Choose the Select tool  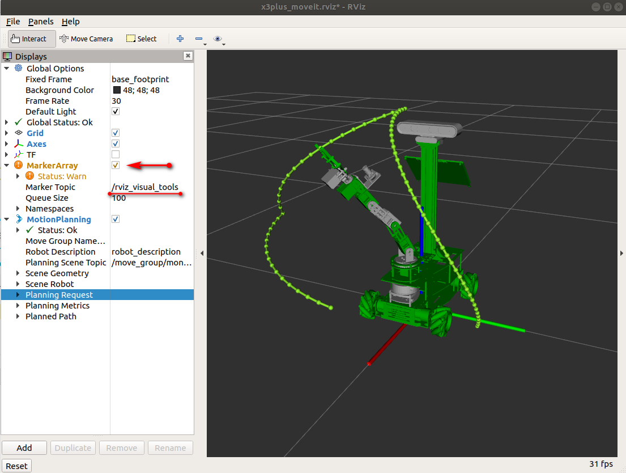coord(141,39)
